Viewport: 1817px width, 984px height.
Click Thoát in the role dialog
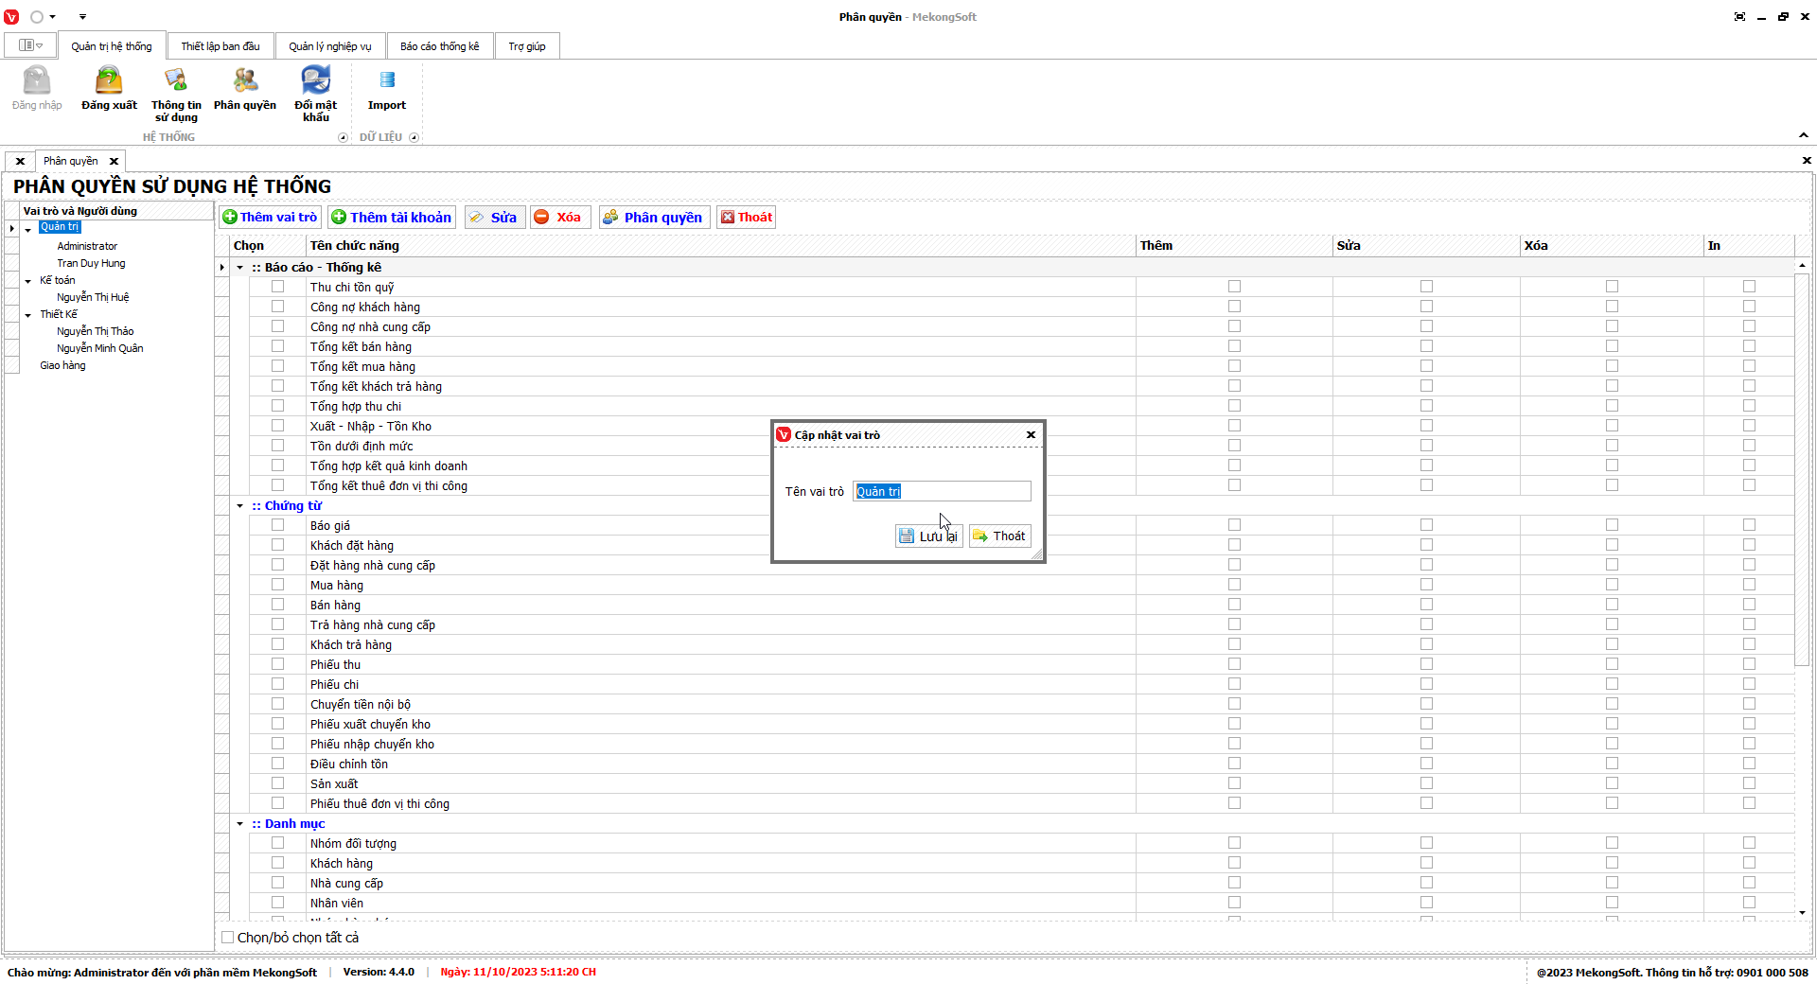pos(999,536)
